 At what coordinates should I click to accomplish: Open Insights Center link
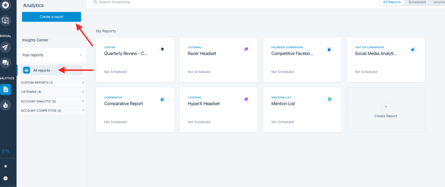click(x=35, y=40)
